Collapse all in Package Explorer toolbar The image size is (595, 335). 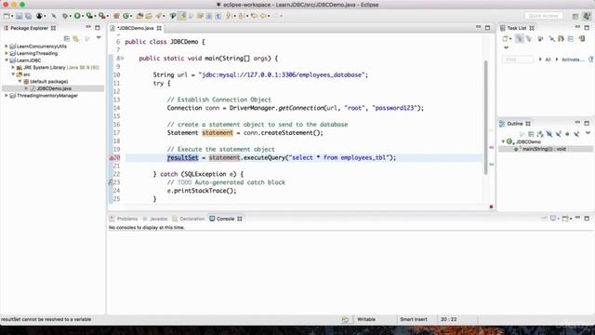click(x=67, y=39)
